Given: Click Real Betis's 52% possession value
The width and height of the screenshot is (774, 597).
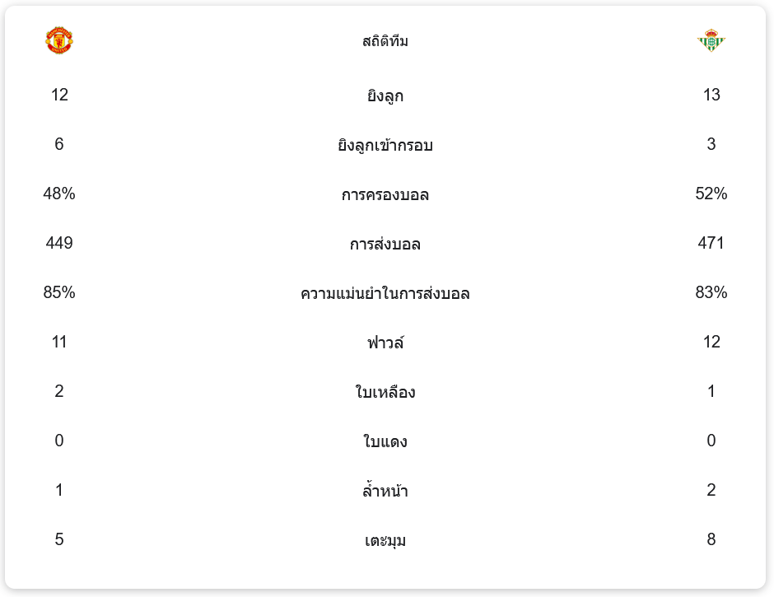Looking at the screenshot, I should (x=711, y=194).
